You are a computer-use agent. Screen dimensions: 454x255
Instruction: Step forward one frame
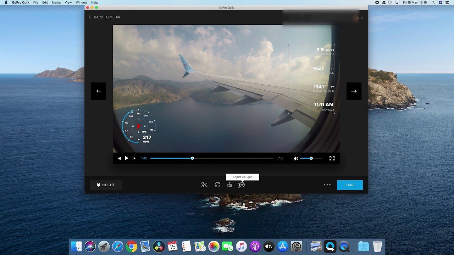pos(134,158)
